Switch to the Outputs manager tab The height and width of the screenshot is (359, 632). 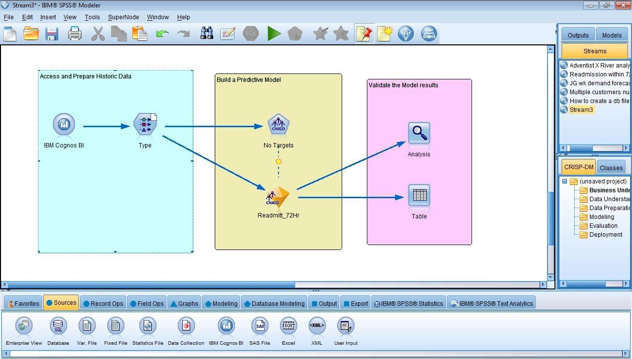pyautogui.click(x=578, y=35)
